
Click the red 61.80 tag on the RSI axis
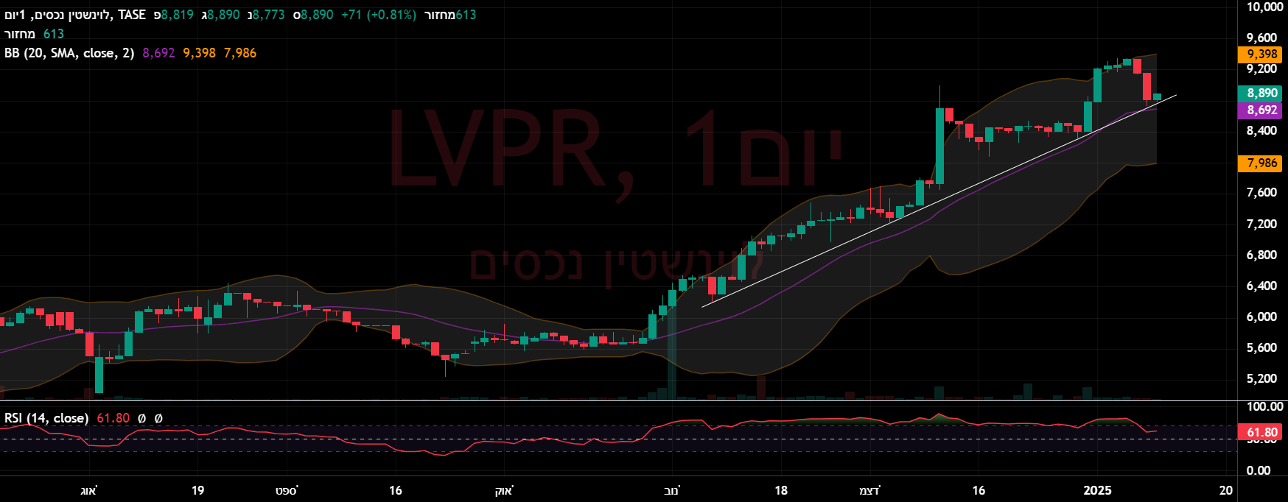tap(1261, 433)
